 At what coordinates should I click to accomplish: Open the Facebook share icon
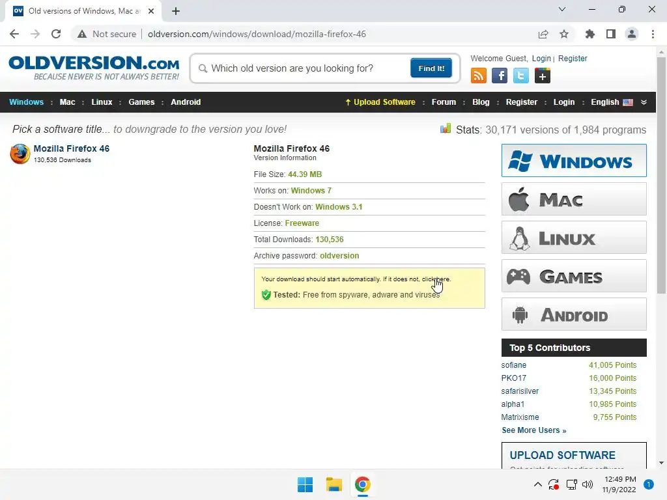click(500, 76)
